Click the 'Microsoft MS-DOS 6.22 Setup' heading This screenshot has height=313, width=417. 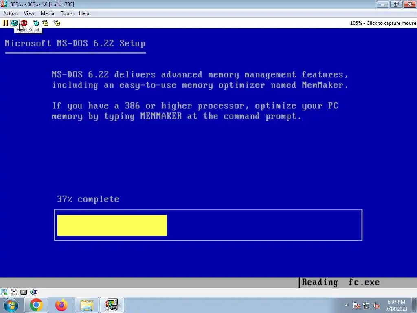(75, 43)
